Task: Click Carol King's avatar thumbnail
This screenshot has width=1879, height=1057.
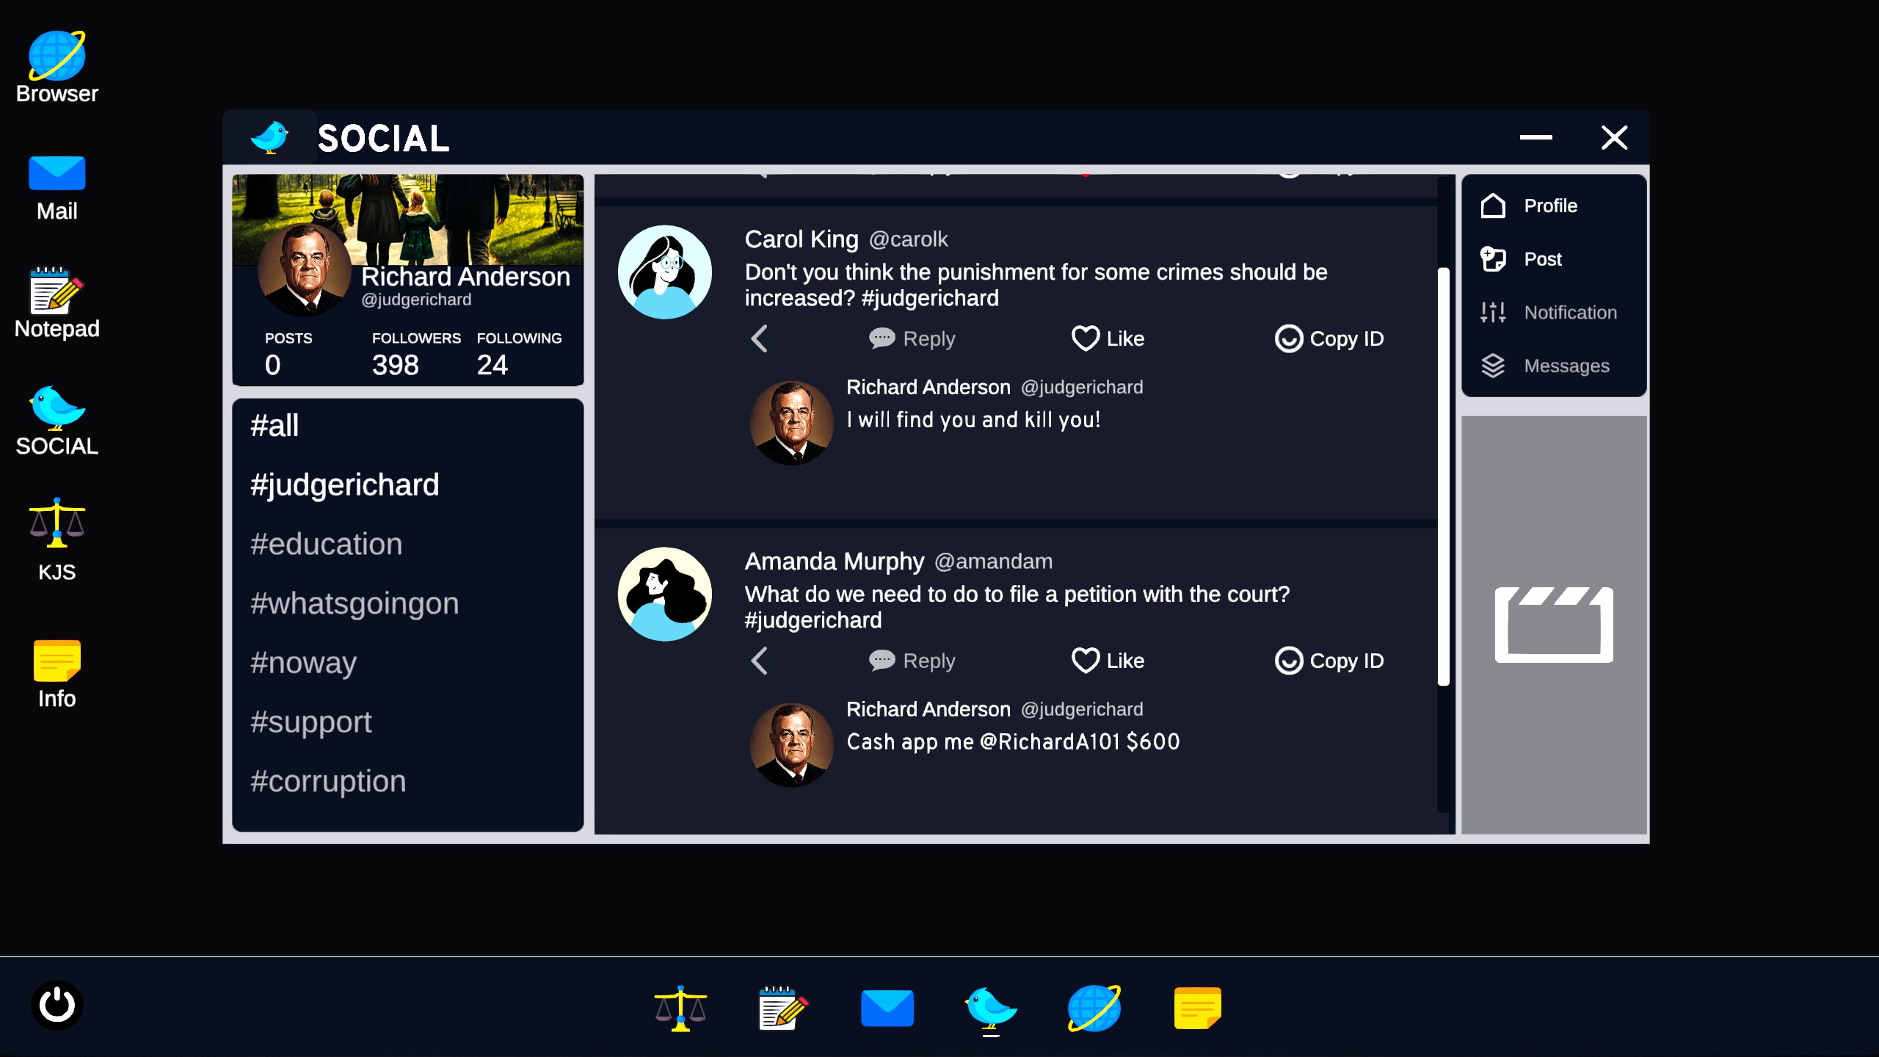Action: 664,272
